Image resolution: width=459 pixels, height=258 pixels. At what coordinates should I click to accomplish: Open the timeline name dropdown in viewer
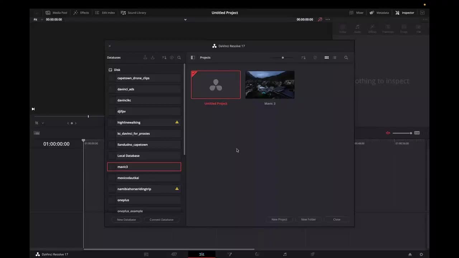[x=185, y=19]
